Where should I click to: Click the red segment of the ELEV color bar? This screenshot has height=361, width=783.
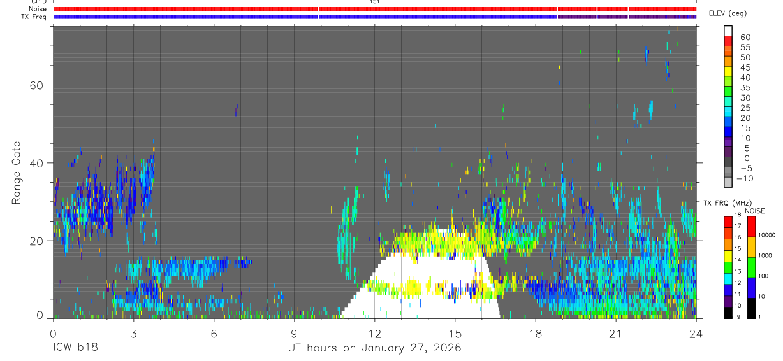click(x=728, y=39)
